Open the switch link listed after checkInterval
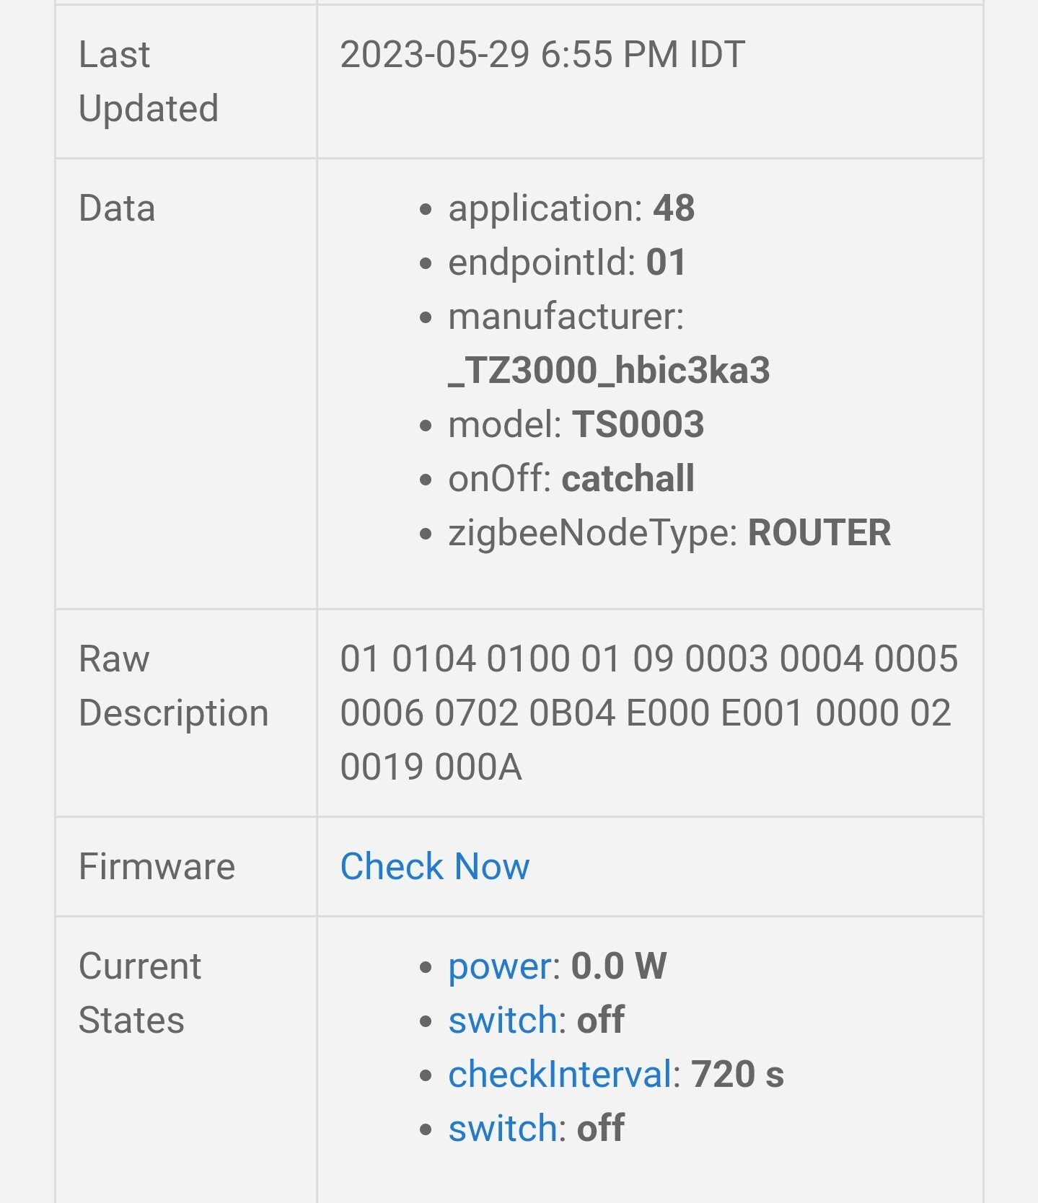Viewport: 1038px width, 1203px height. tap(503, 1128)
